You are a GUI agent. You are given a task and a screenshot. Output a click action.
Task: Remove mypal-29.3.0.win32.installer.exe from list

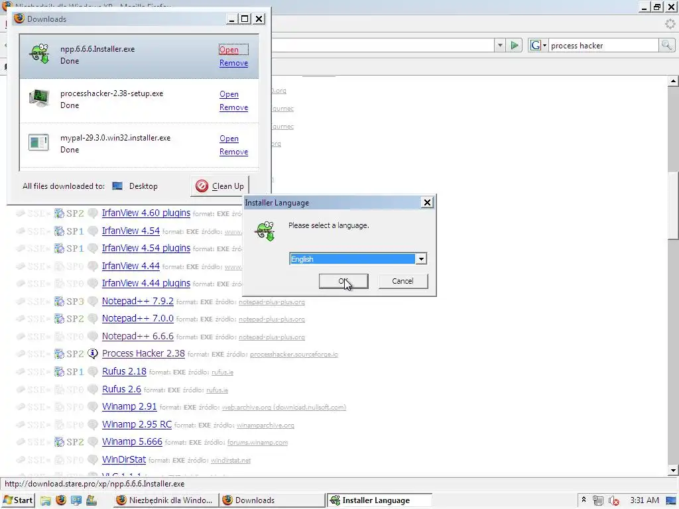tap(233, 152)
